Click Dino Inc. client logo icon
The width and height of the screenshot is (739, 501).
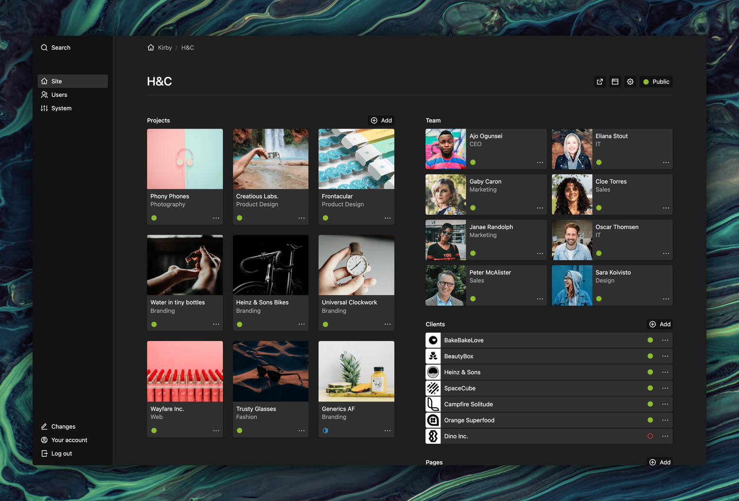point(433,436)
